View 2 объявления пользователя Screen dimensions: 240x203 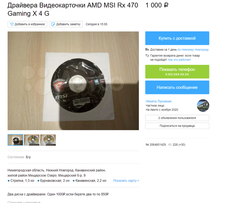(177, 118)
